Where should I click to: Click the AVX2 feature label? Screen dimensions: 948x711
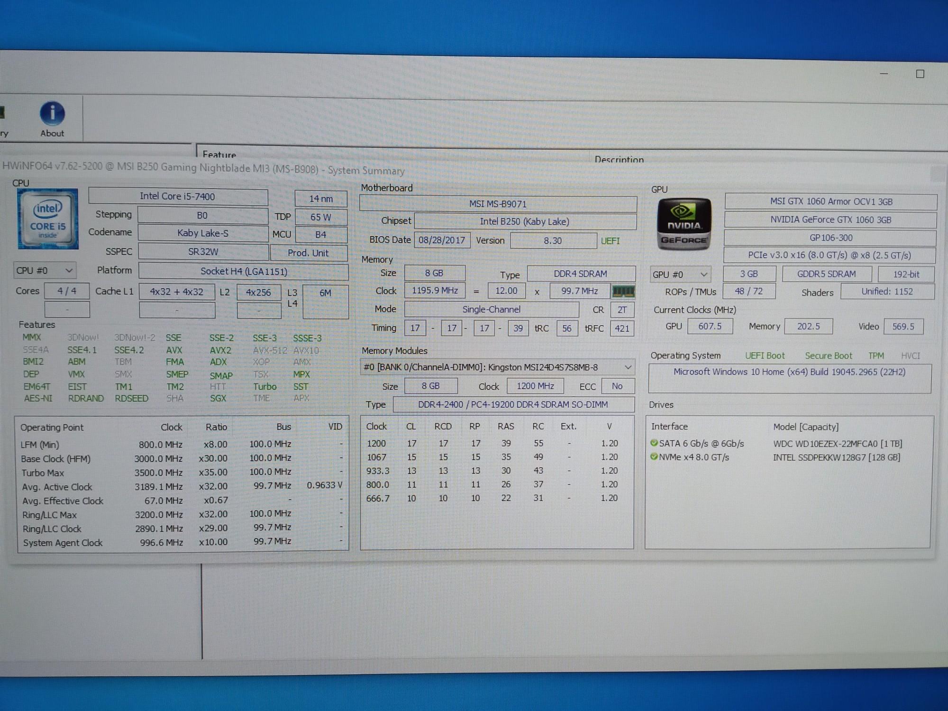point(220,350)
